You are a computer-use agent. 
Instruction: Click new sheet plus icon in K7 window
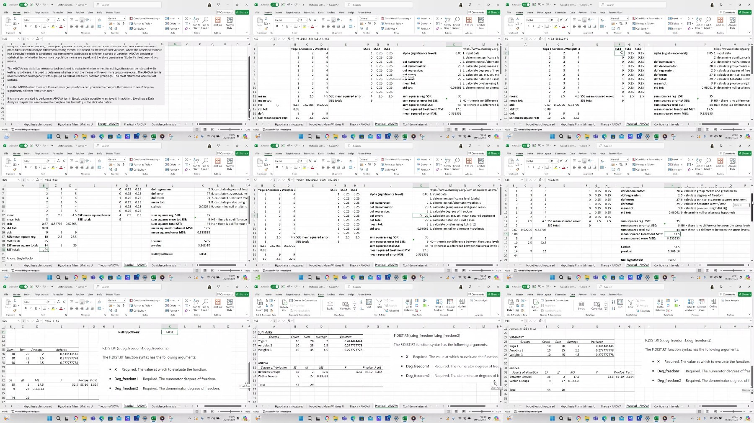point(437,265)
